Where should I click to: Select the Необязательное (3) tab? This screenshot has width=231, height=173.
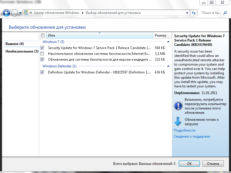point(22,51)
